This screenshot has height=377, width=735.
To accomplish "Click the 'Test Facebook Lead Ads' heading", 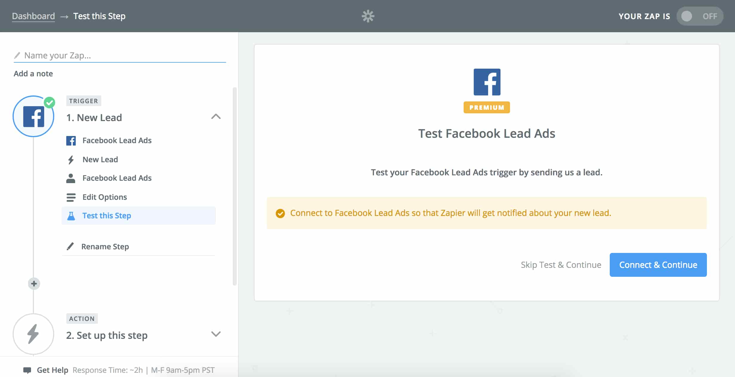I will point(487,133).
